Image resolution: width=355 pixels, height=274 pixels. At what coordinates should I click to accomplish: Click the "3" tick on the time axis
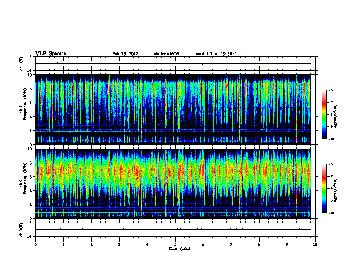(119, 244)
